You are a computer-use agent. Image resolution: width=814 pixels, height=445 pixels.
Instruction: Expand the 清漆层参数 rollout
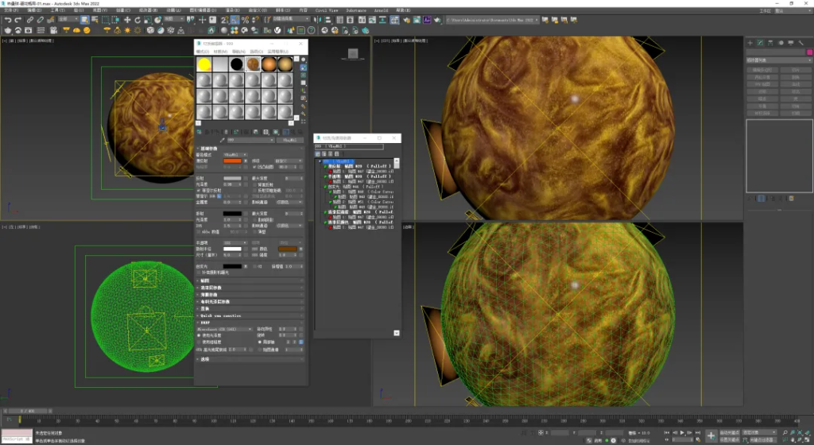(x=250, y=288)
